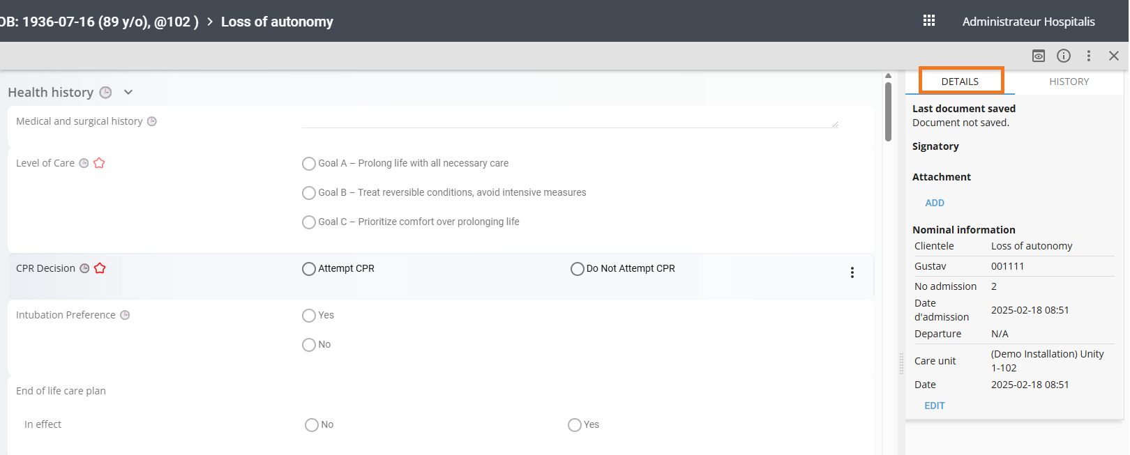Click the red star beside Level of Care
The height and width of the screenshot is (455, 1130).
[x=99, y=163]
